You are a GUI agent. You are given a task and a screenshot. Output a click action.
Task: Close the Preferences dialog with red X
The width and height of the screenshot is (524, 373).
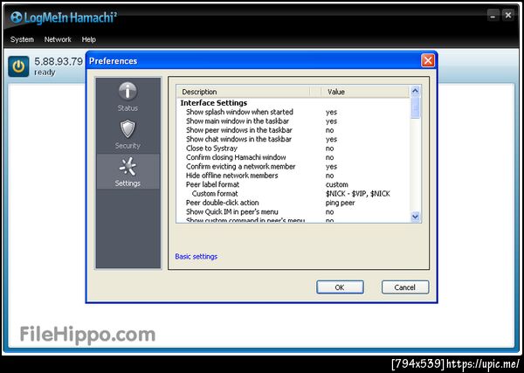428,61
